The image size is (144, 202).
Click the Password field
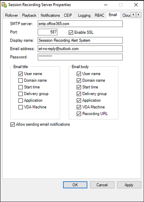(x=80, y=57)
